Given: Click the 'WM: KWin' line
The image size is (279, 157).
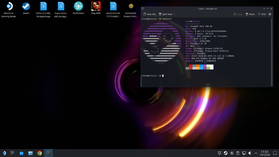Looking at the screenshot, I should [x=190, y=46].
